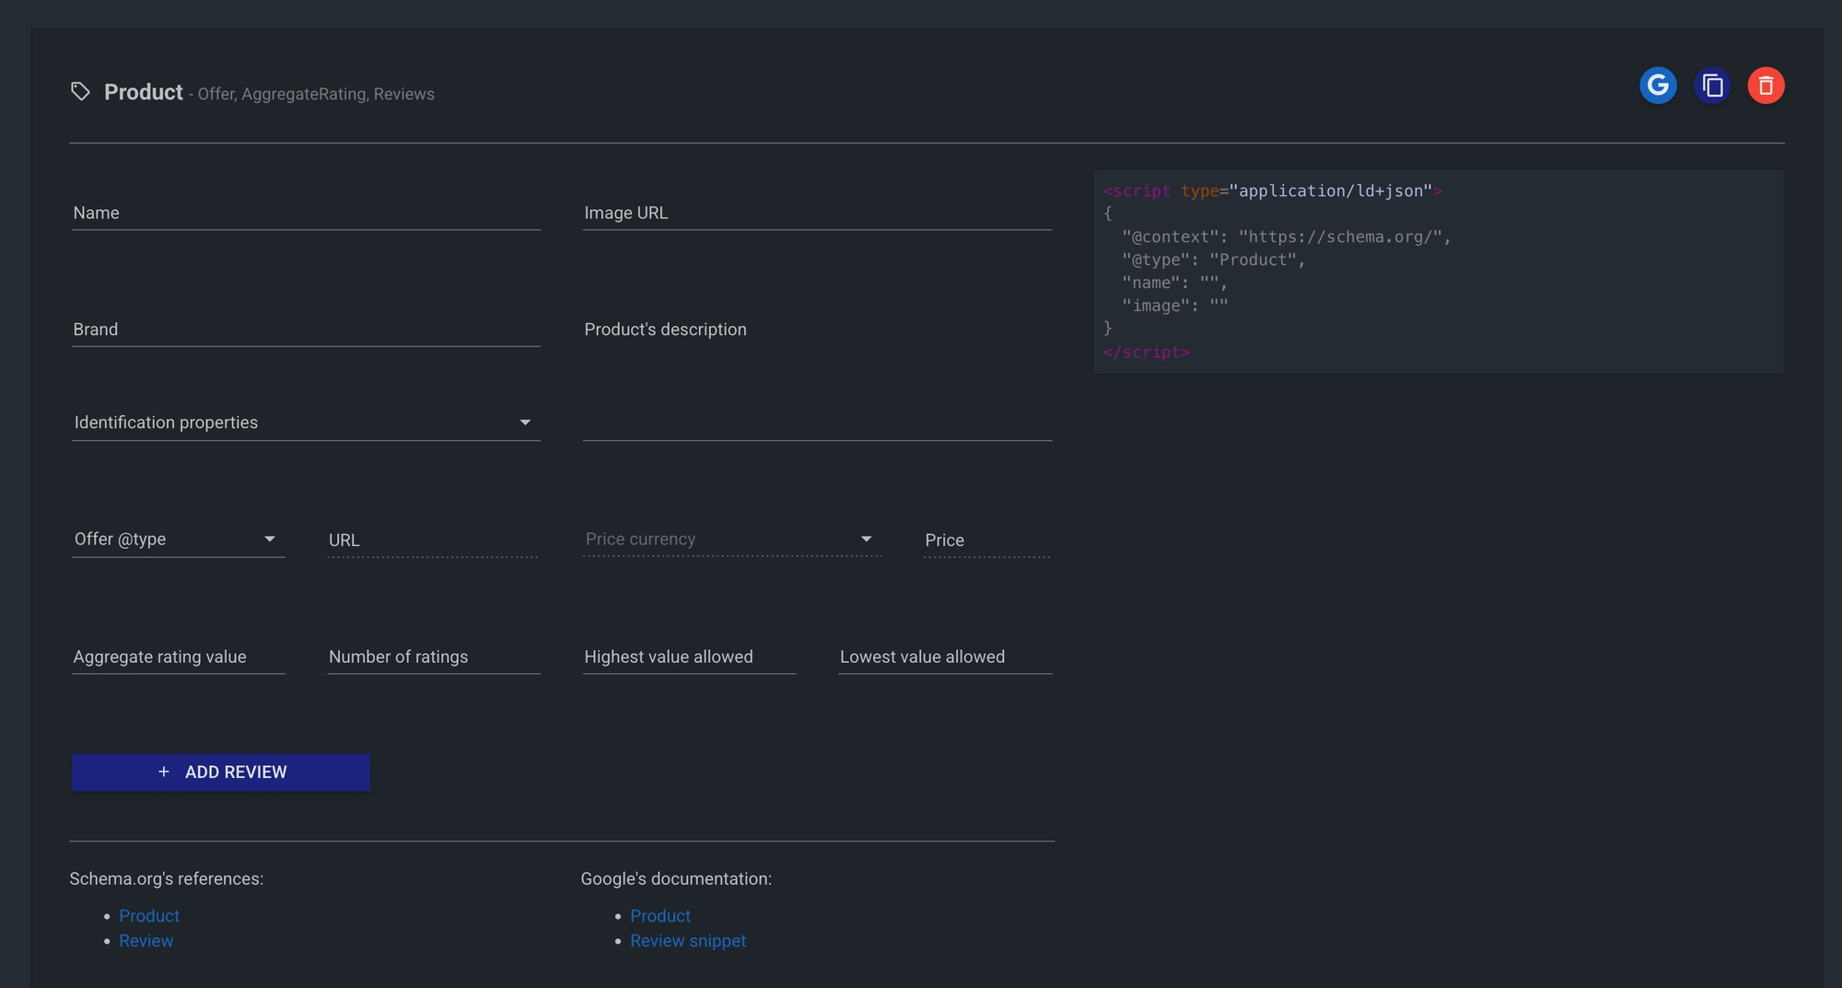This screenshot has width=1842, height=988.
Task: Open the Offer @type dropdown
Action: (178, 540)
